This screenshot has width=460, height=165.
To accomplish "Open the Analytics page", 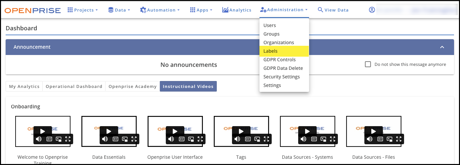I will pyautogui.click(x=237, y=10).
